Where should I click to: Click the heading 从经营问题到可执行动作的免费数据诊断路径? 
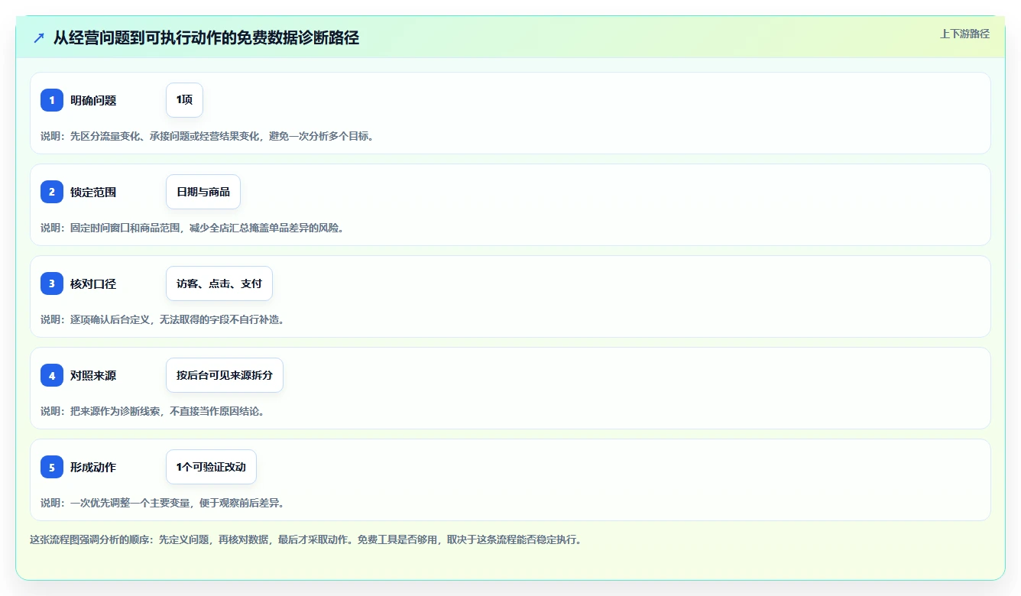[206, 37]
